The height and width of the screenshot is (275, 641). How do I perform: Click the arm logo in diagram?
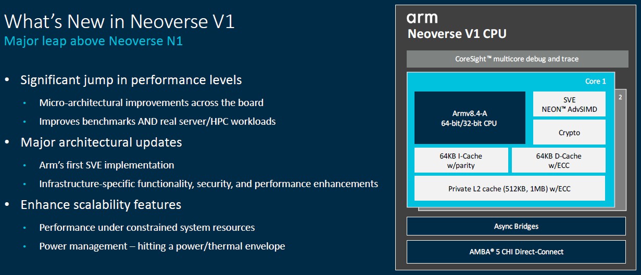(422, 18)
